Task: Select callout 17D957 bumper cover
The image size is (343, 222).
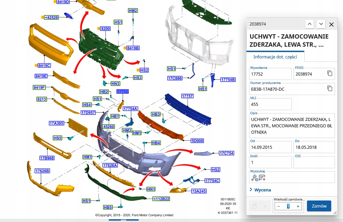Action: pos(88,113)
